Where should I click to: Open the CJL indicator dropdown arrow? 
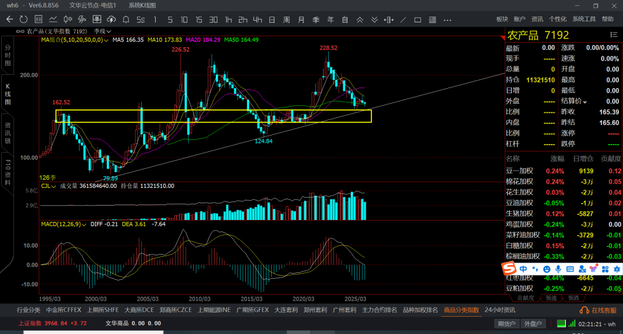tap(54, 186)
